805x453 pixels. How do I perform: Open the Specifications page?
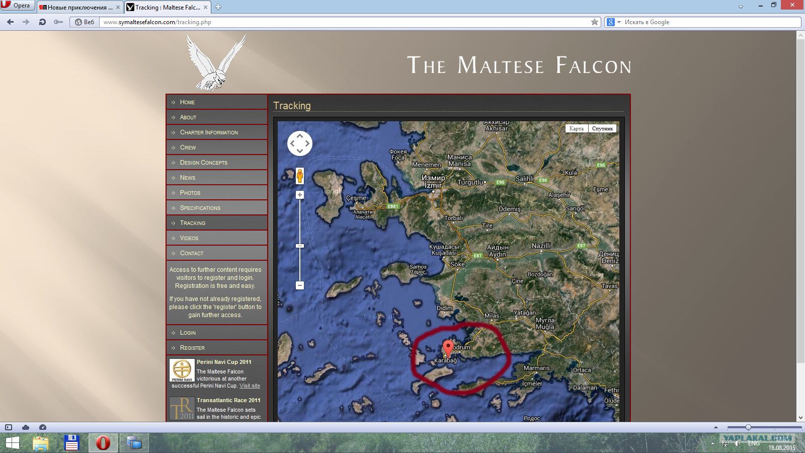(x=217, y=208)
